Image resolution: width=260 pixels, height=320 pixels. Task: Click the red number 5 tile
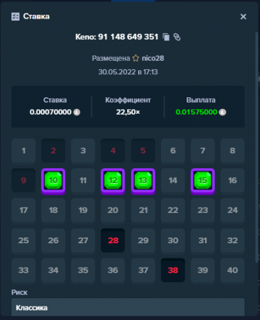[x=143, y=151]
